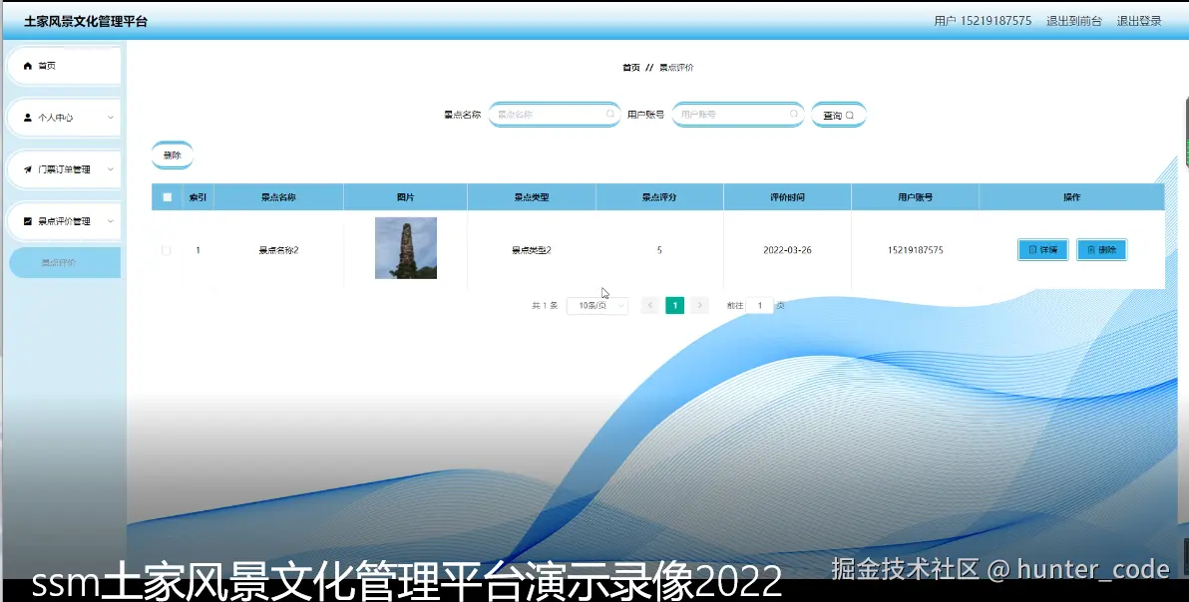Screen dimensions: 1189x602
Task: Click the 景点评价管理 edit icon
Action: coord(28,221)
